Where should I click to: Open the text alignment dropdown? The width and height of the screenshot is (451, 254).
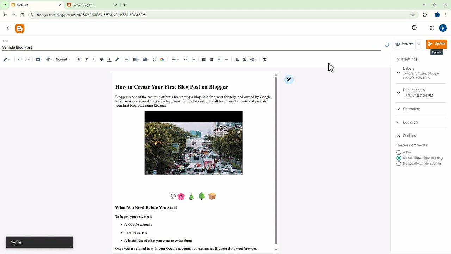click(175, 59)
